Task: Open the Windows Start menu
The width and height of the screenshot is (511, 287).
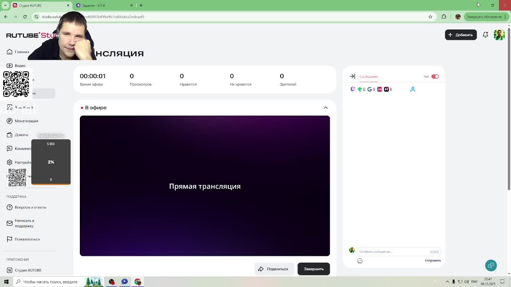Action: click(6, 282)
